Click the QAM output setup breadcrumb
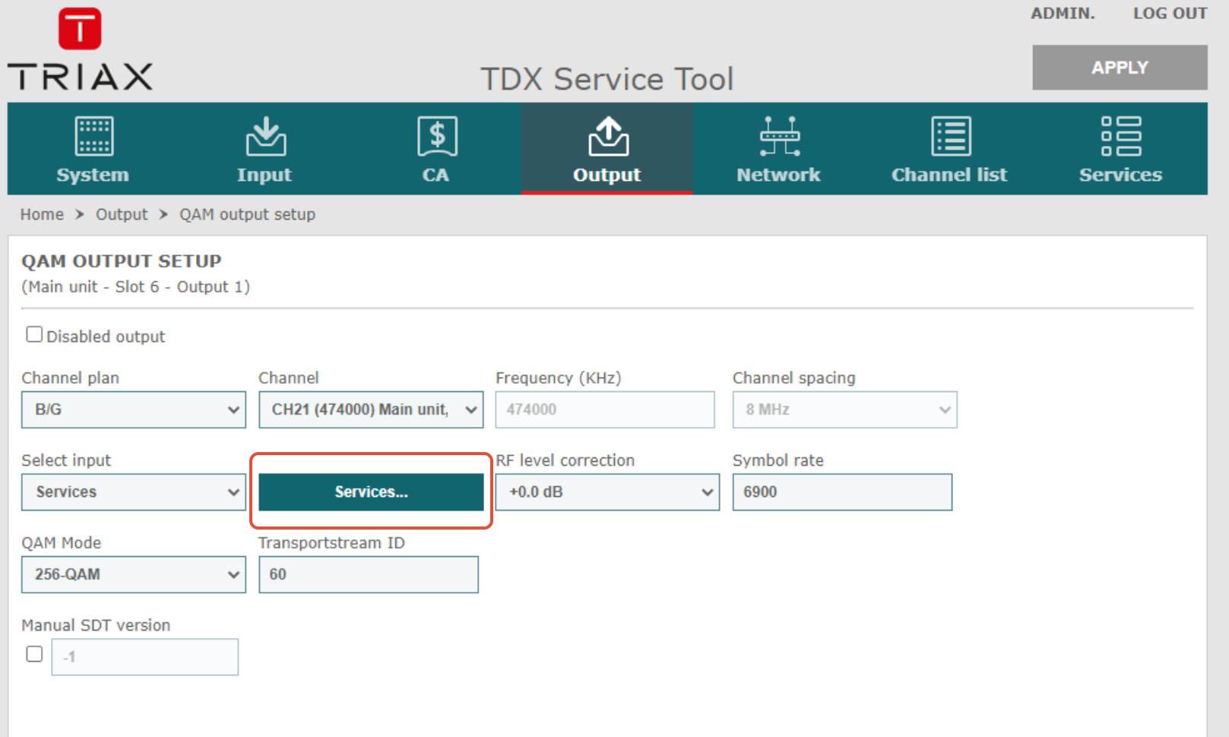The width and height of the screenshot is (1229, 737). (247, 214)
